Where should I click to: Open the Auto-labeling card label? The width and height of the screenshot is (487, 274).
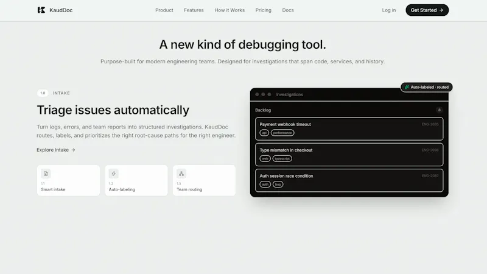tap(122, 189)
